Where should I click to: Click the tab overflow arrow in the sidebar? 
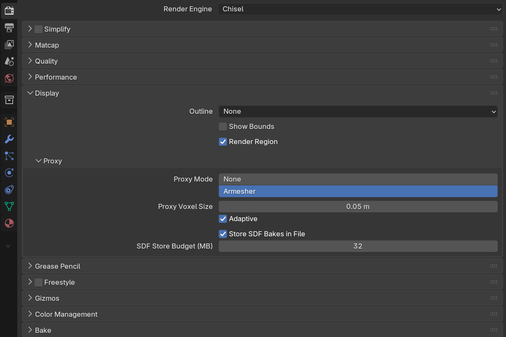pos(8,246)
